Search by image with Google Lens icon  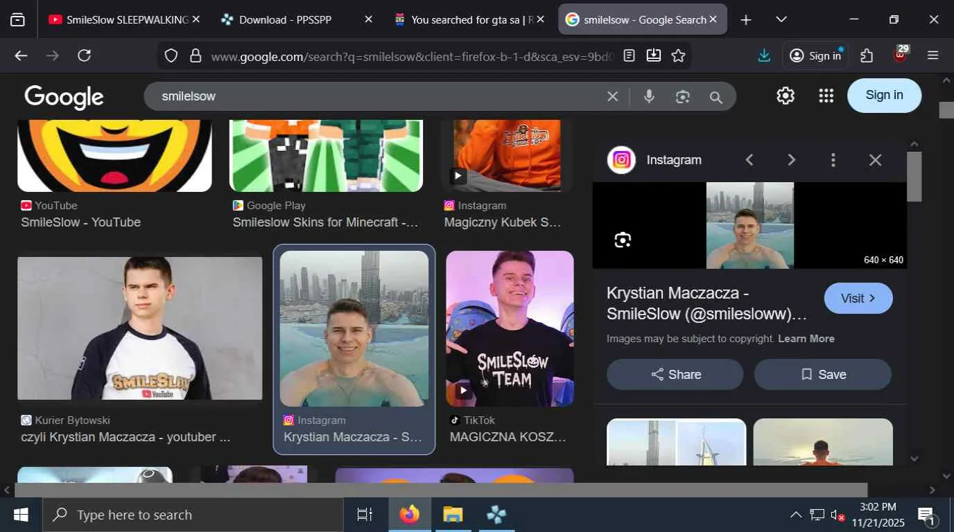pos(683,97)
